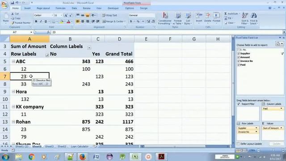Collapse the Rohan supplier group
This screenshot has height=161, width=286.
click(13, 122)
